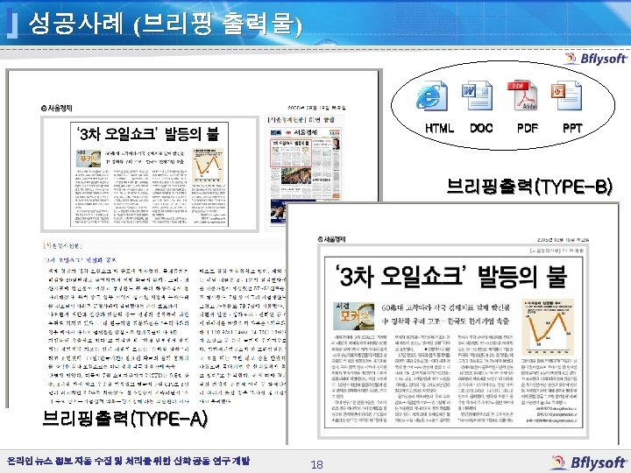Click the Bflysoft logo in footer
This screenshot has height=473, width=631.
[x=589, y=462]
